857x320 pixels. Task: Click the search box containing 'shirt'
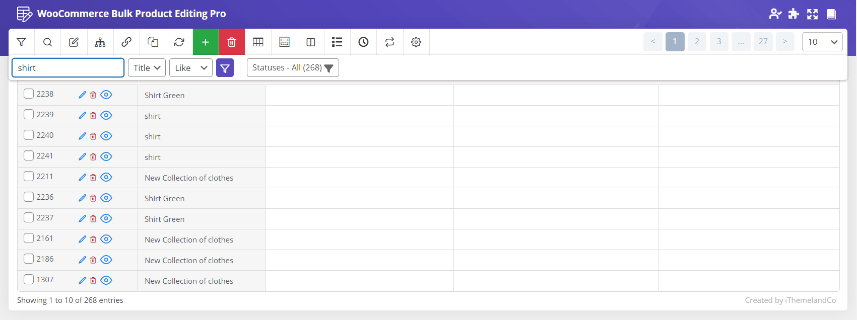pyautogui.click(x=68, y=68)
